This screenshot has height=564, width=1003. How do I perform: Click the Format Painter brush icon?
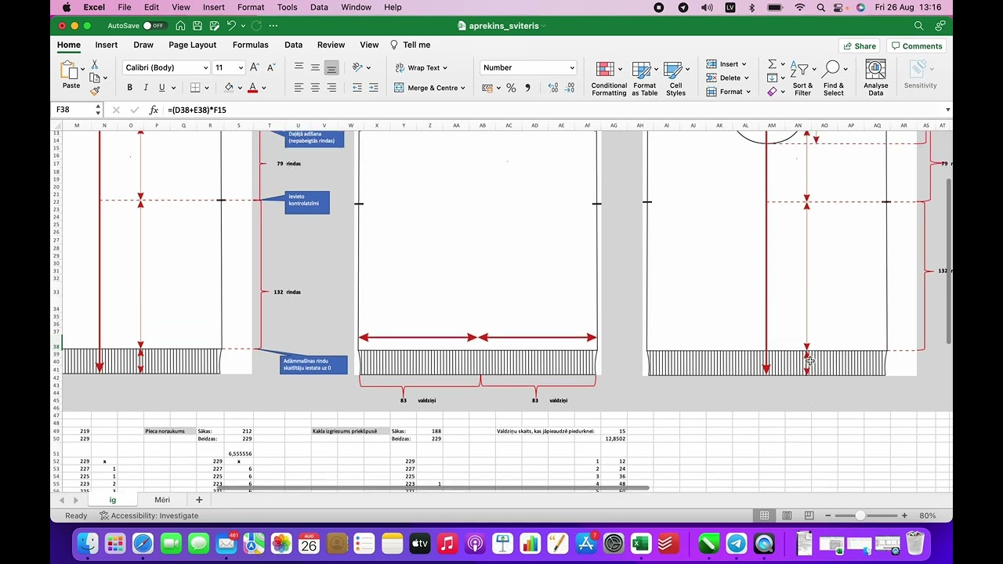tap(95, 91)
